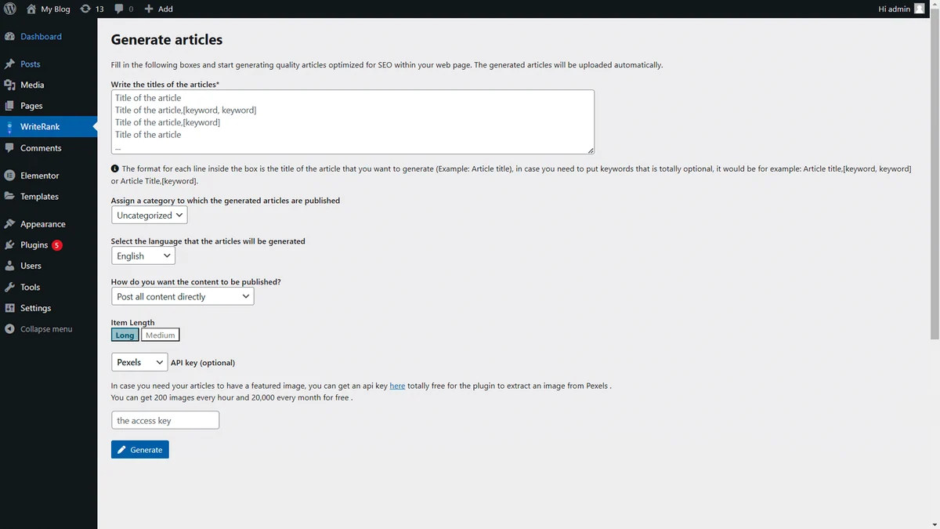Open the comments bubble icon in admin bar
Screen dimensions: 940x529
tap(119, 9)
